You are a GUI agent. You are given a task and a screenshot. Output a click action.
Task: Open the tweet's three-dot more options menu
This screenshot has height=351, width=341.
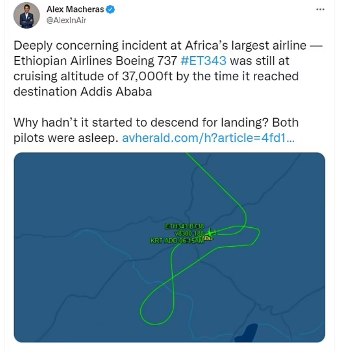[320, 9]
